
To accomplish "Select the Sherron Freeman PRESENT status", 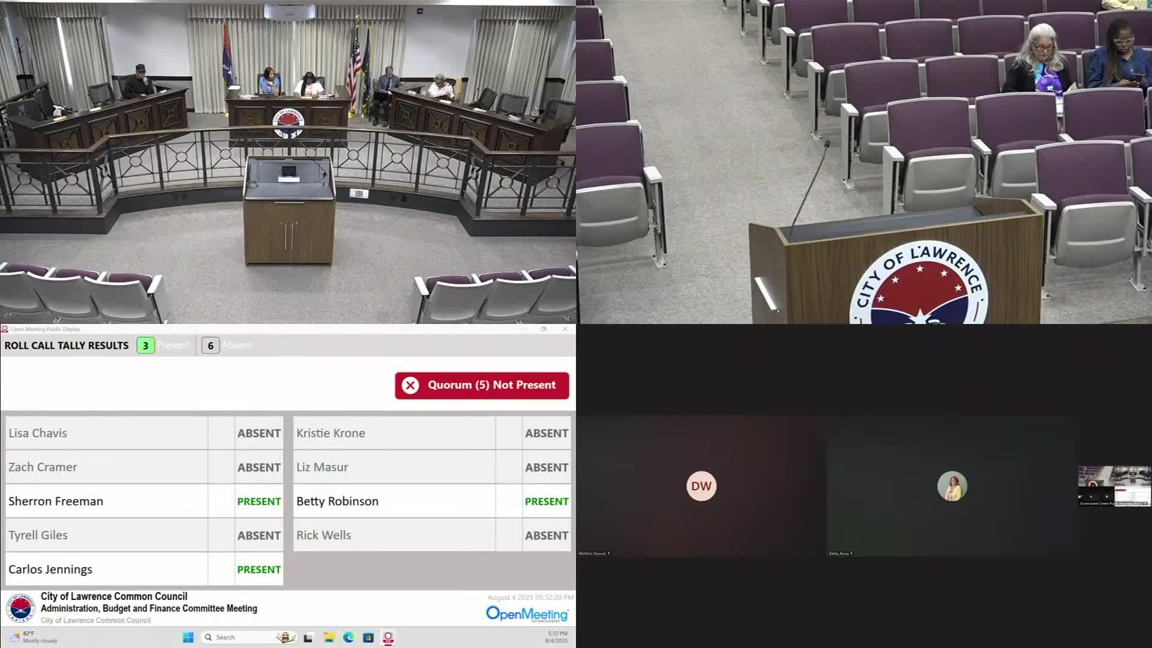I will [x=259, y=502].
